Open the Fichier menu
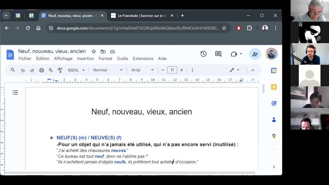The image size is (329, 185). 25,59
